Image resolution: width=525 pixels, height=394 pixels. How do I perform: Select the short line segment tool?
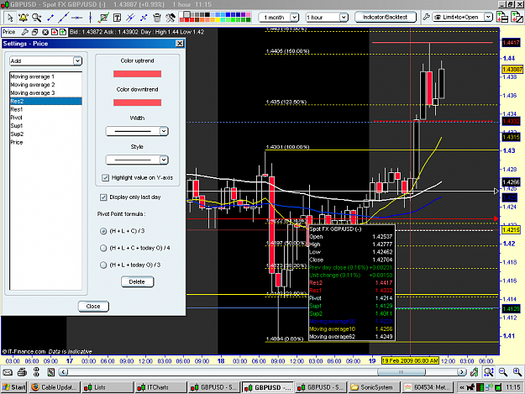pos(50,17)
